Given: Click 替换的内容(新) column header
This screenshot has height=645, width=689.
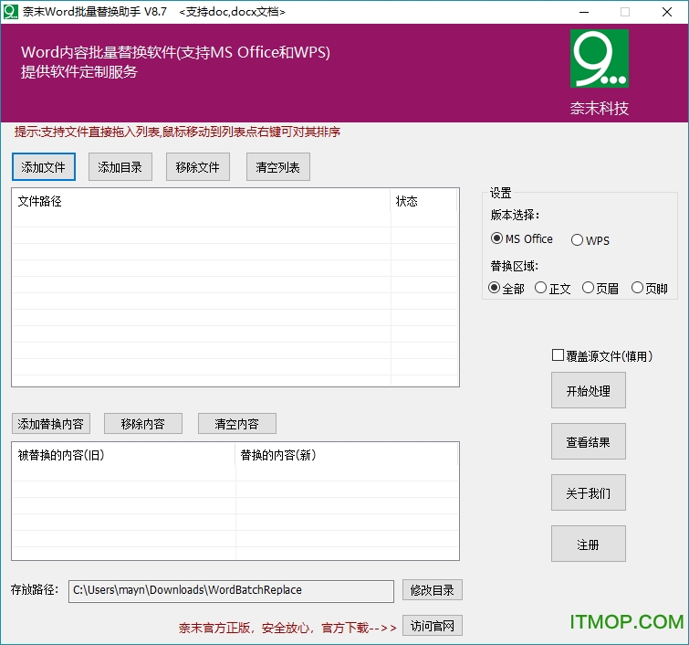Looking at the screenshot, I should 347,454.
